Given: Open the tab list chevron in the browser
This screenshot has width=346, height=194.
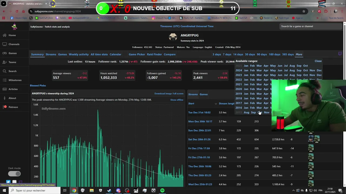Looking at the screenshot, I should [4, 4].
